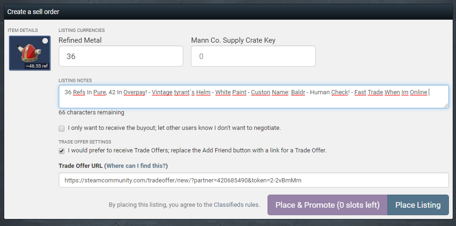The image size is (456, 226).
Task: Click the Refined Metal amount field
Action: pyautogui.click(x=121, y=56)
